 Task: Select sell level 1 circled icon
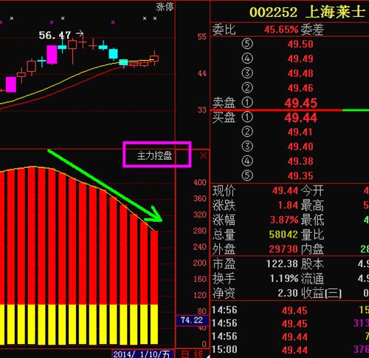tap(247, 102)
